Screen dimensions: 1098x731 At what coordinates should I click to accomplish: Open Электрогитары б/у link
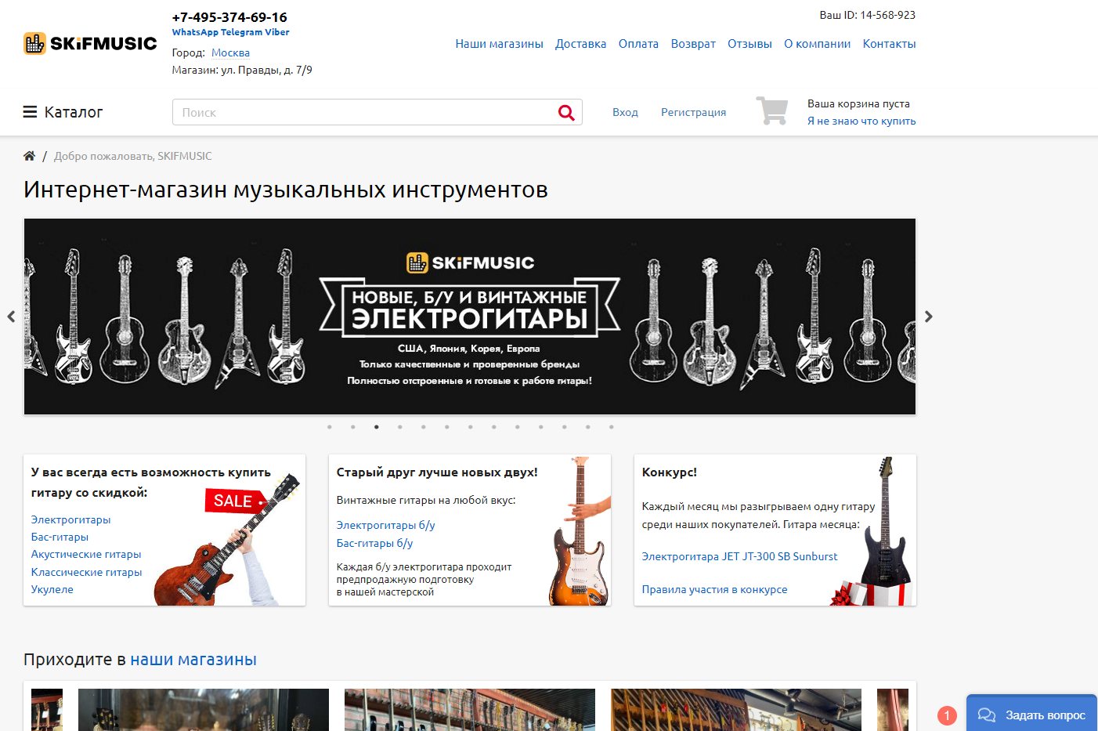click(x=385, y=525)
